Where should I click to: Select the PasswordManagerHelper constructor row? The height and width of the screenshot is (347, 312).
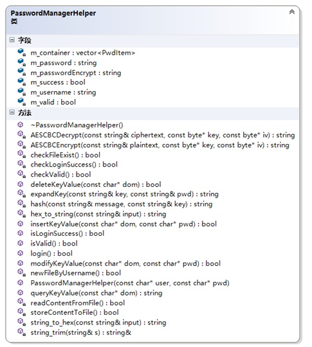(x=130, y=283)
